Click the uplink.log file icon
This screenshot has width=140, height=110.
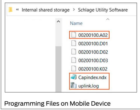point(74,85)
